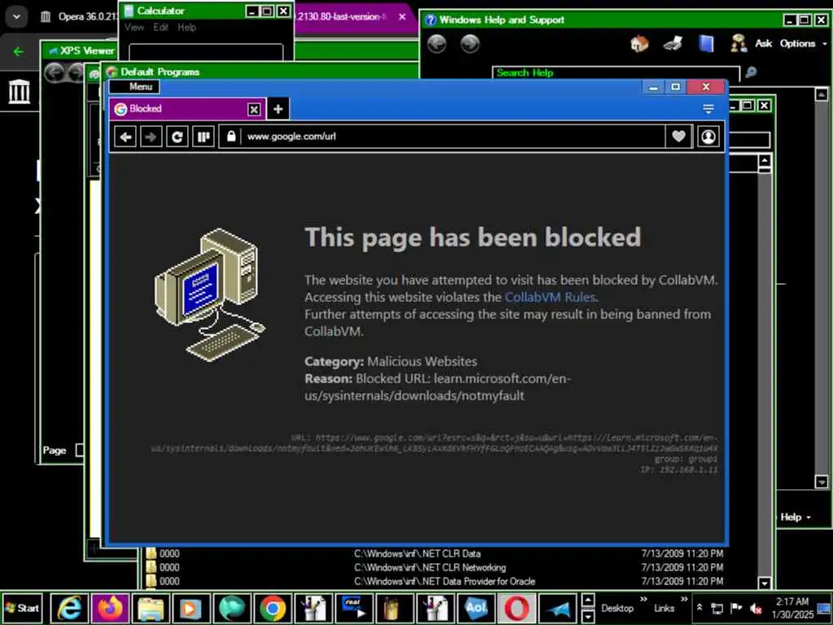Launch RealPlayer from taskbar

tap(354, 608)
